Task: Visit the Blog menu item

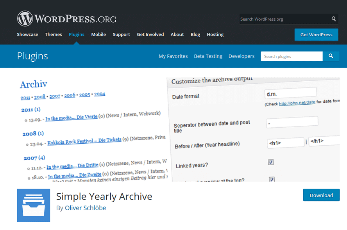Action: (x=195, y=34)
